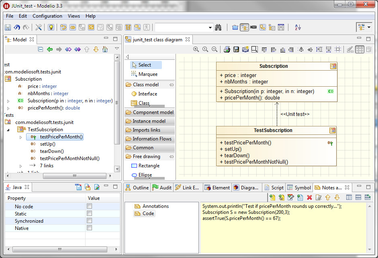Viewport: 378px width, 258px height.
Task: Toggle the highlighted tree view toolbar button
Action: tap(245, 27)
